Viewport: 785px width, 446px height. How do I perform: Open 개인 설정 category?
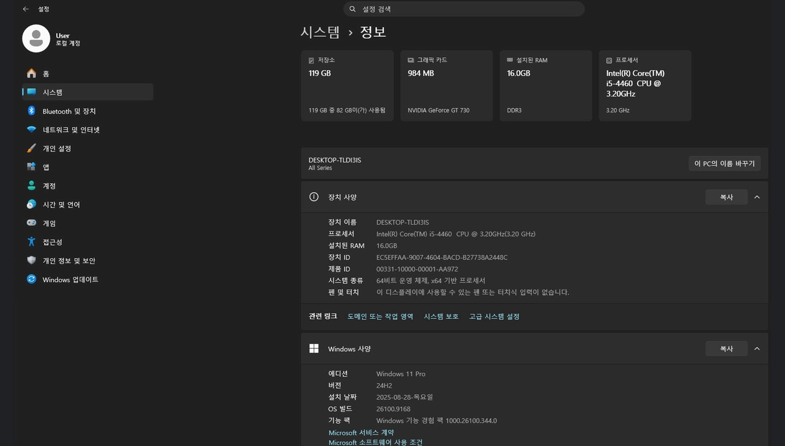[87, 148]
